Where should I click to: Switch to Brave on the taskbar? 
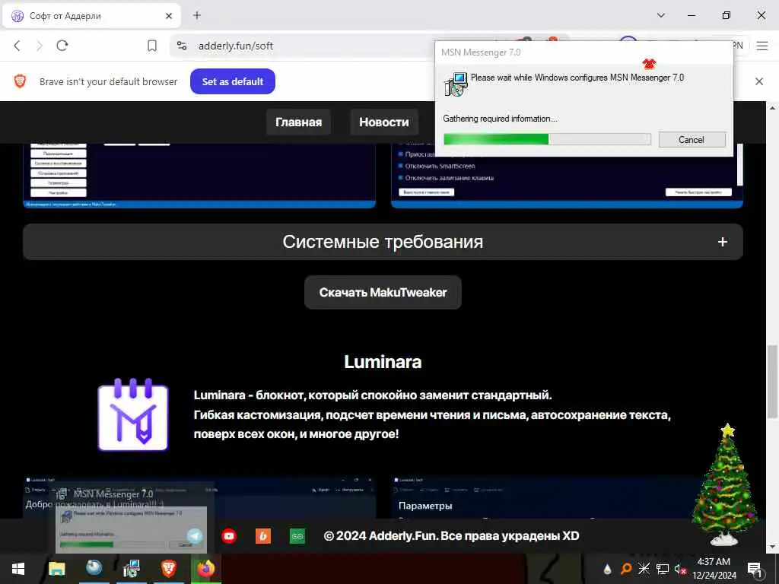click(x=168, y=569)
